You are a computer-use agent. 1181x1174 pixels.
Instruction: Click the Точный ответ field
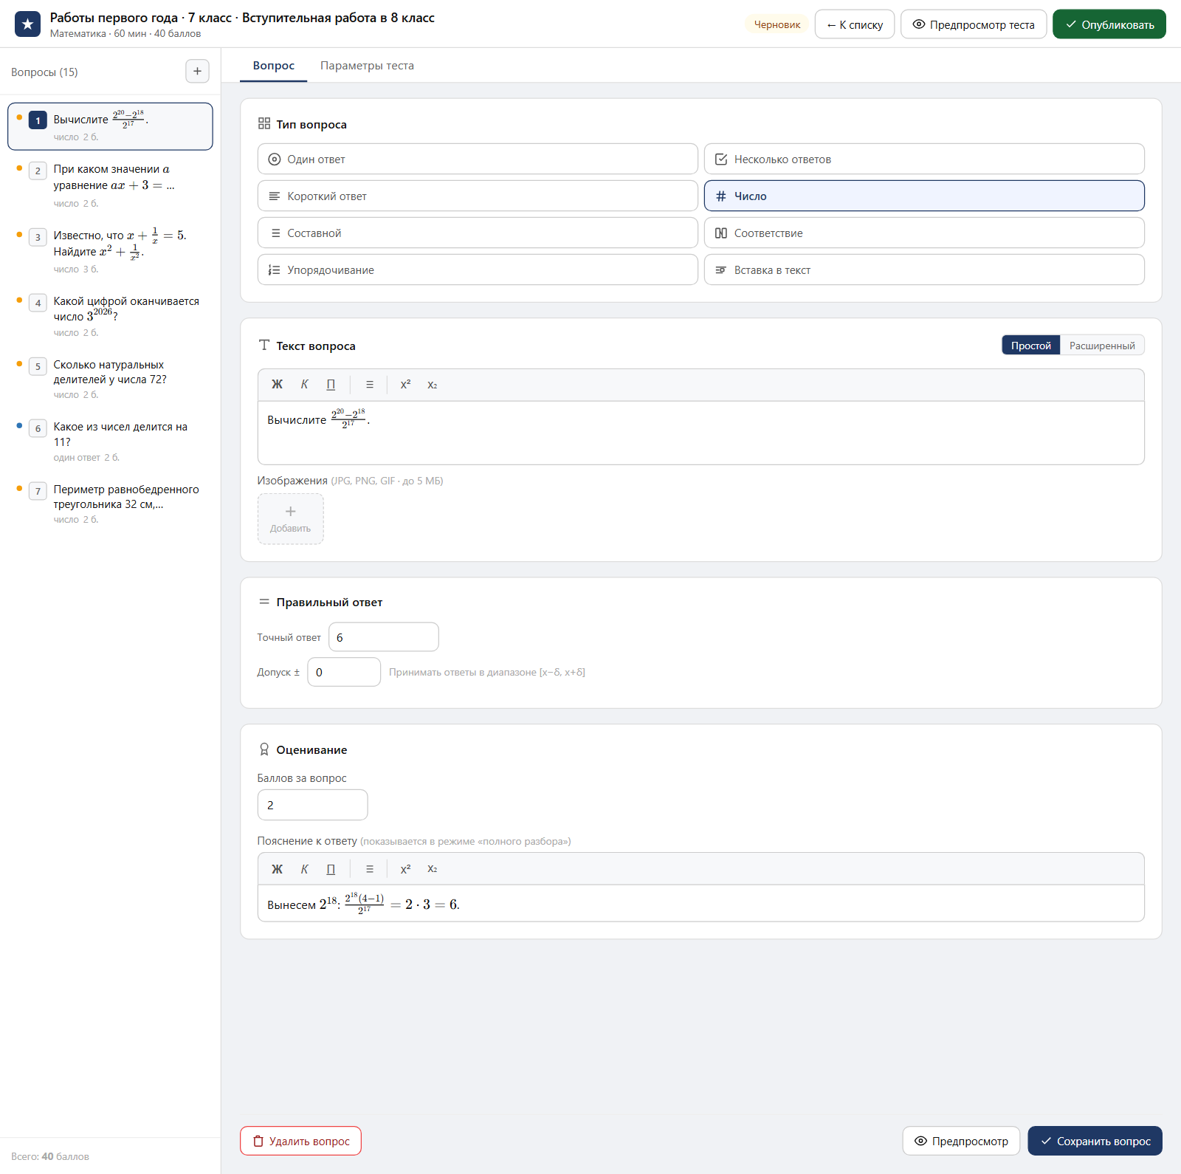(384, 637)
